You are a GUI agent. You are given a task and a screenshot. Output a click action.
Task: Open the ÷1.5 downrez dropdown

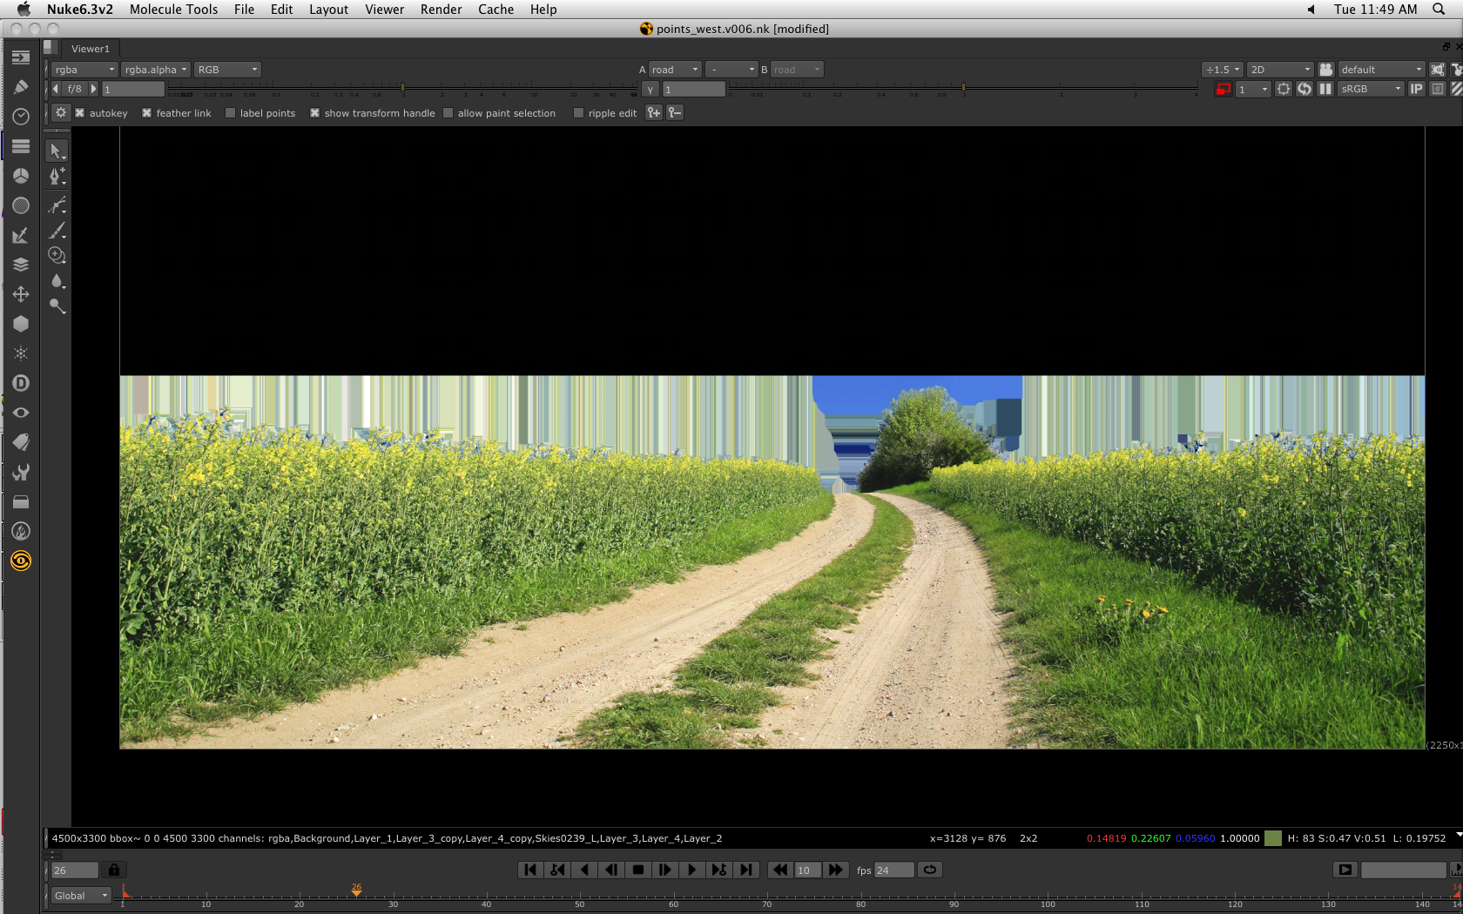[1222, 70]
